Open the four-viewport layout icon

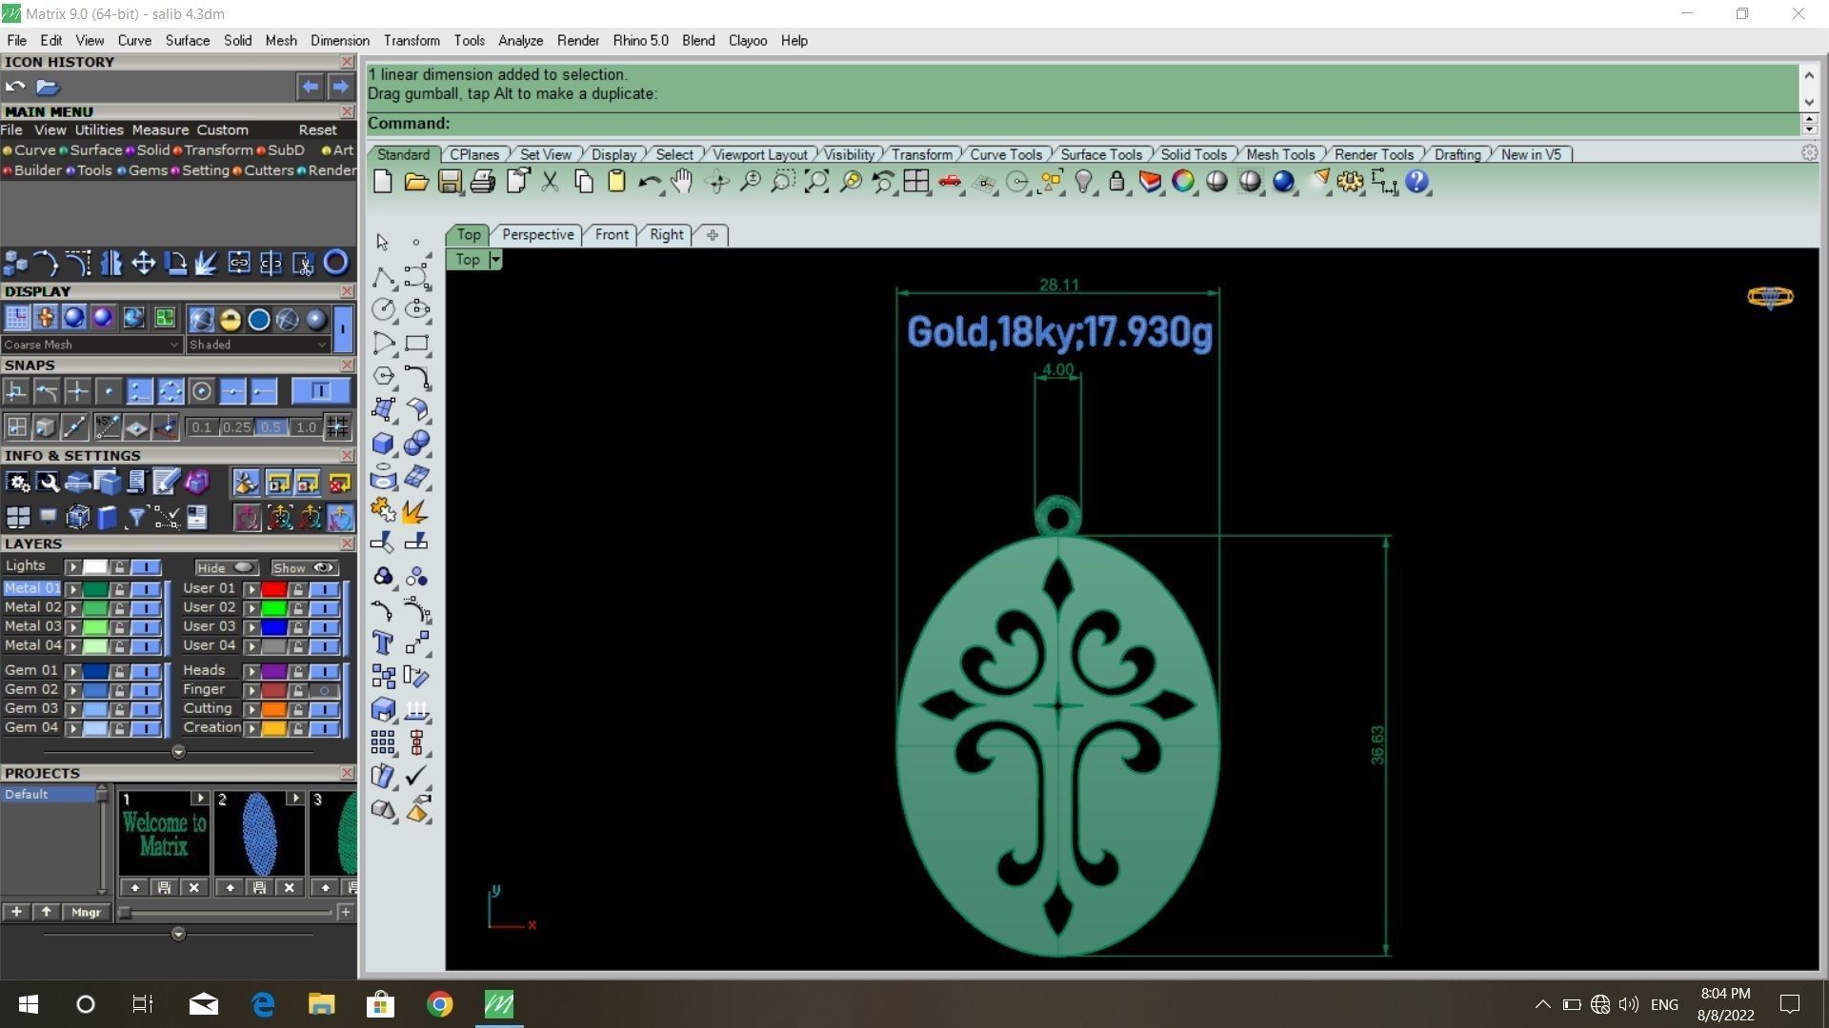click(916, 182)
